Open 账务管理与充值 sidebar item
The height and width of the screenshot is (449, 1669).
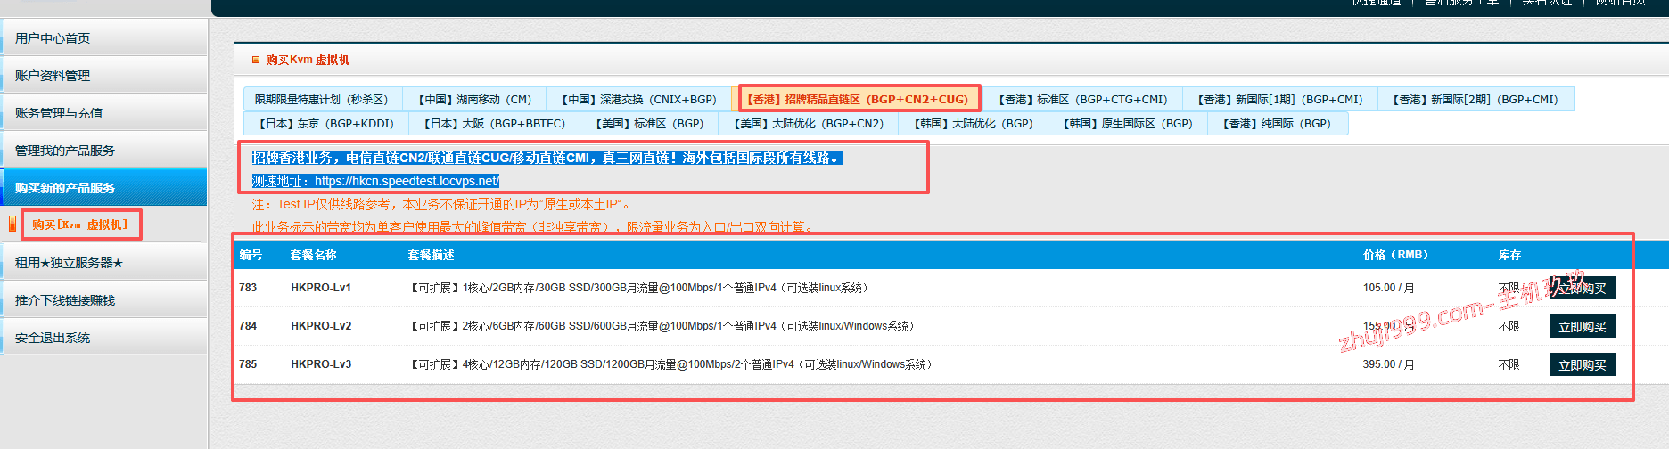pyautogui.click(x=59, y=113)
